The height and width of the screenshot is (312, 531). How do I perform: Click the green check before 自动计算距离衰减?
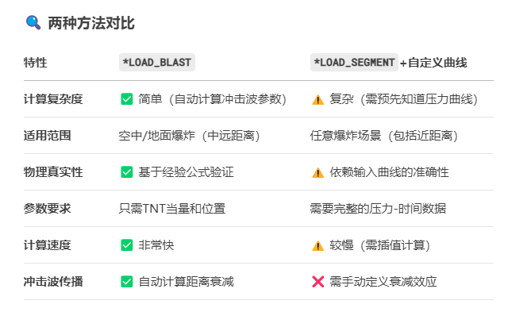point(127,282)
